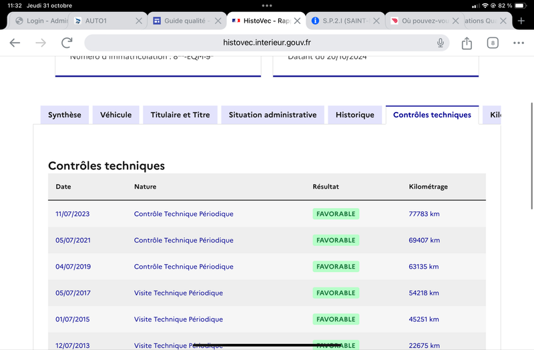Tap the battery indicator in status bar

coord(521,5)
